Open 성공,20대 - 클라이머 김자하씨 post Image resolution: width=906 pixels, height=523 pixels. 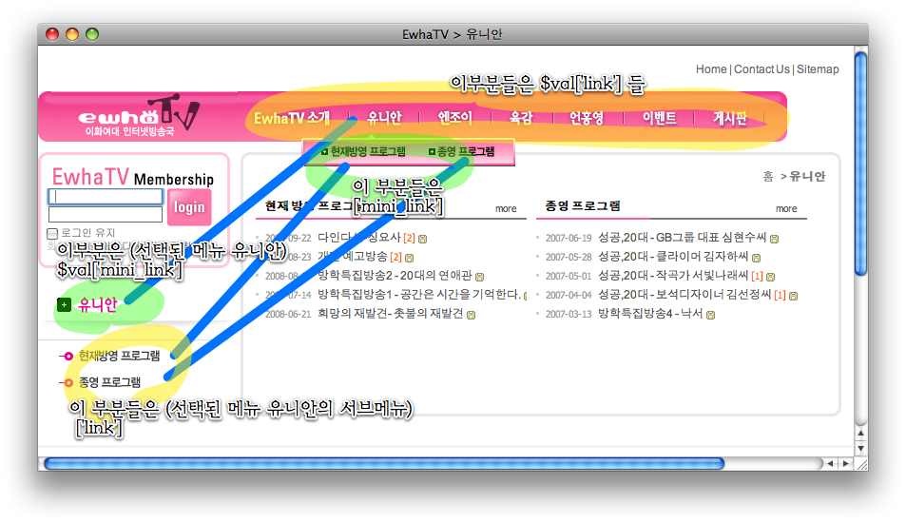(673, 257)
